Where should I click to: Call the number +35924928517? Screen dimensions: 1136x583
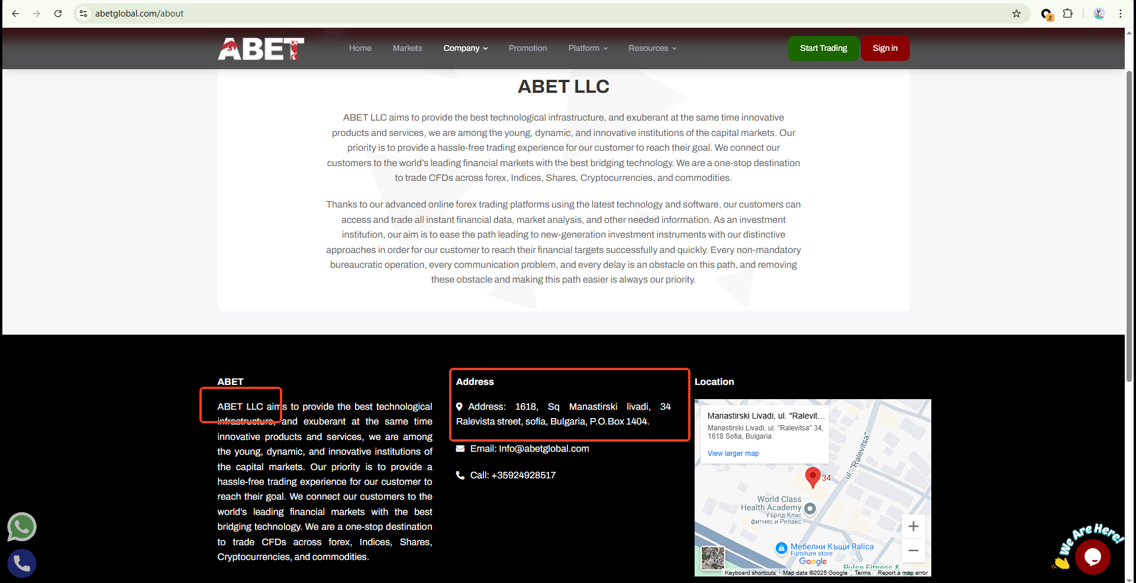[x=524, y=475]
